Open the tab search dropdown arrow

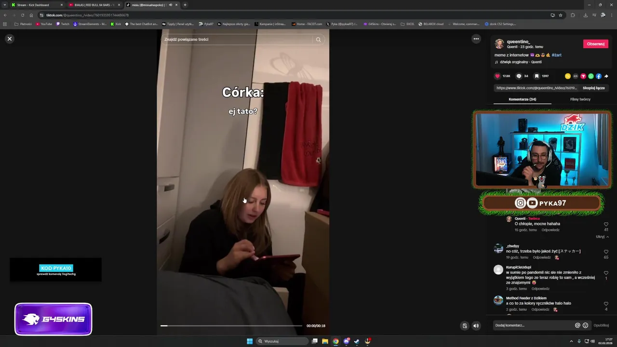coord(4,5)
